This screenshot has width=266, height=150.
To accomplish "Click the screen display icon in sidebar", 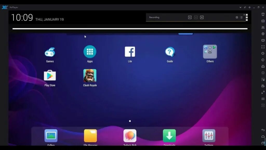I will point(263,40).
